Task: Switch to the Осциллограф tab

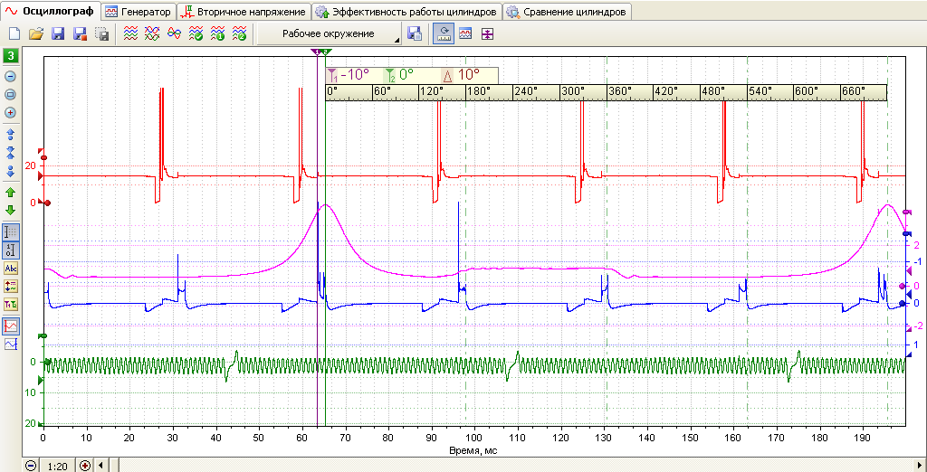Action: point(50,11)
